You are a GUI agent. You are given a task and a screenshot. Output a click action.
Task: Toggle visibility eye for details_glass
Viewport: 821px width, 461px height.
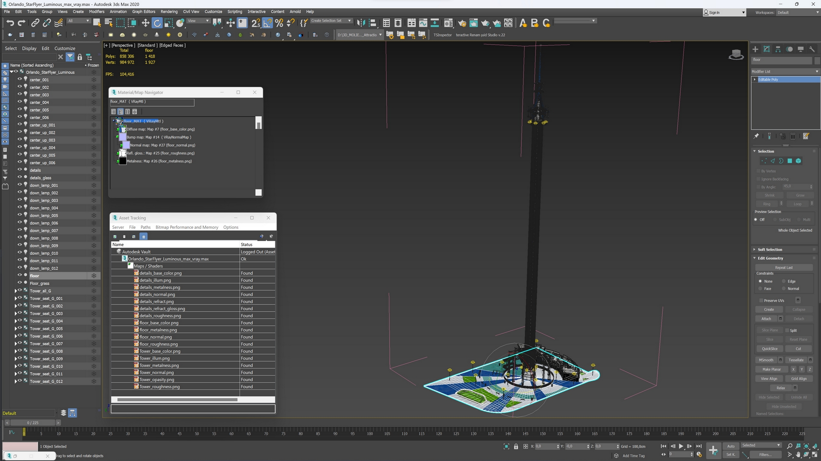[19, 177]
